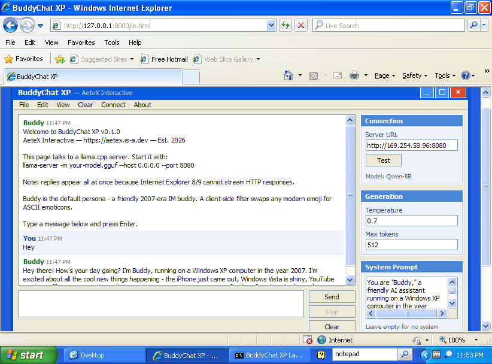
Task: Click the System Prompt text area
Action: (406, 293)
